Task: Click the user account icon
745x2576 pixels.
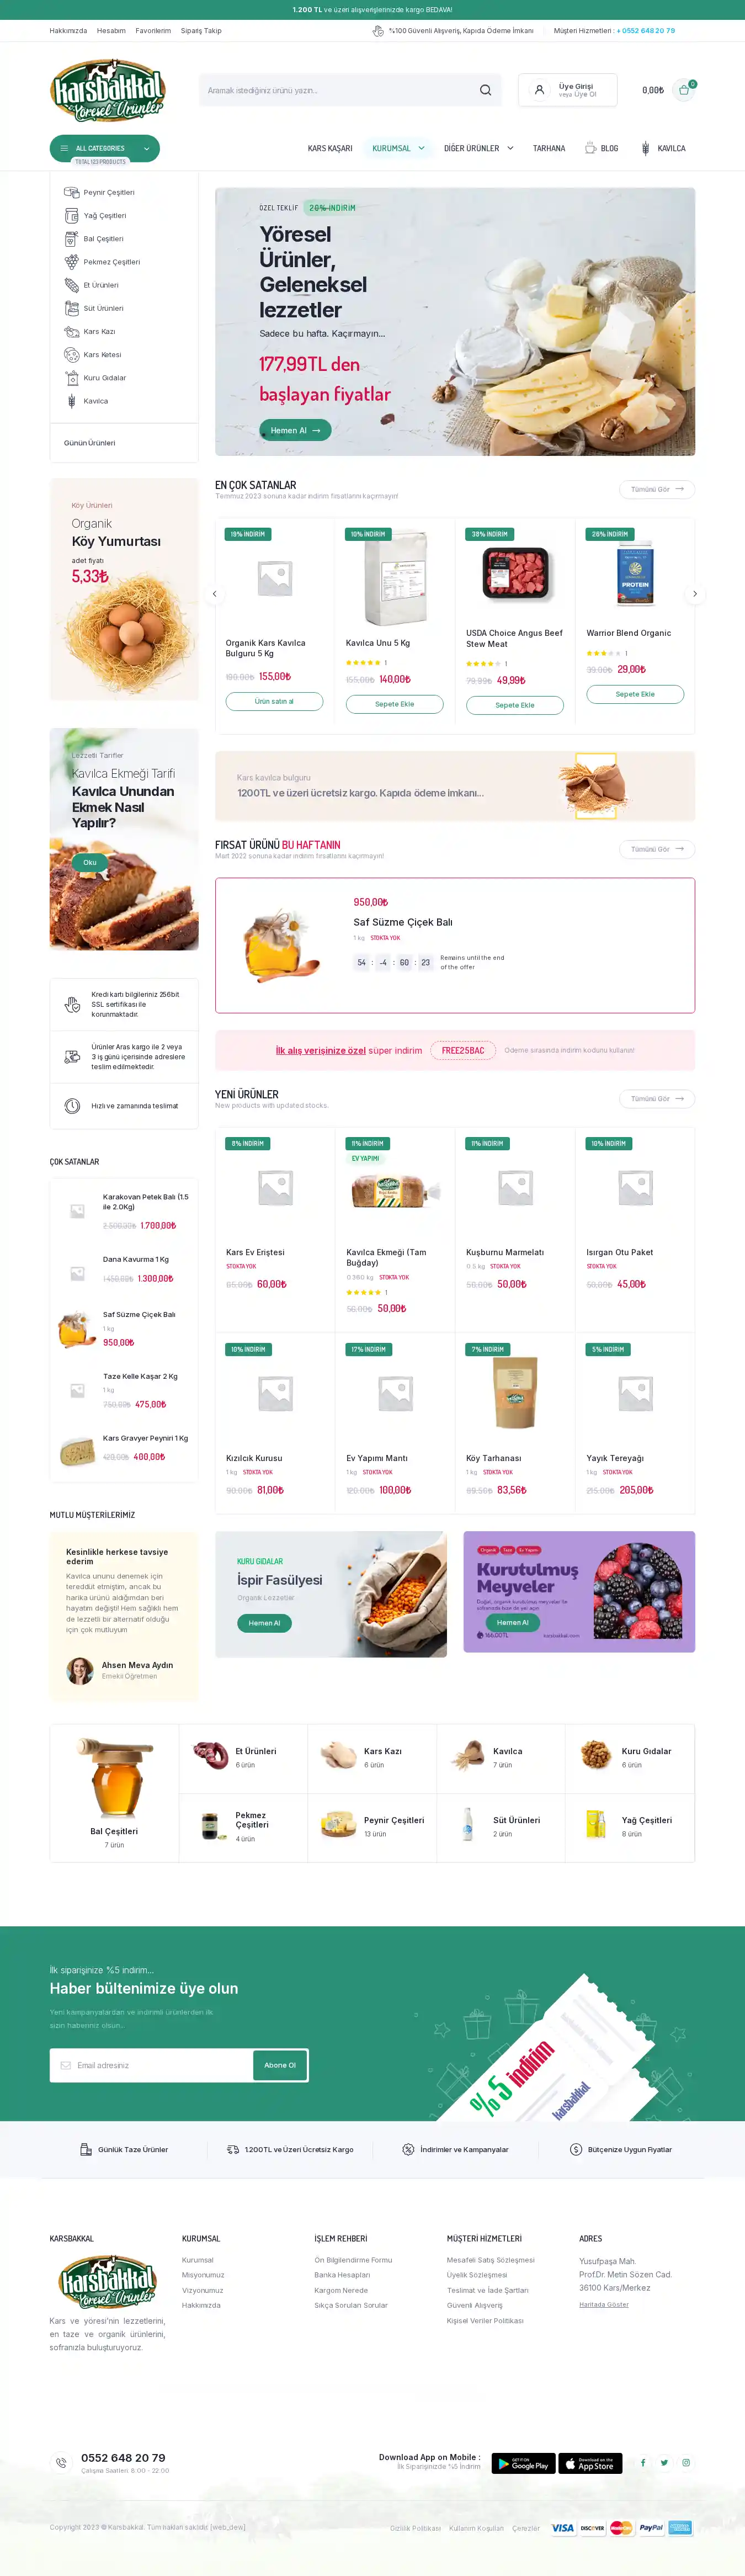Action: point(539,90)
